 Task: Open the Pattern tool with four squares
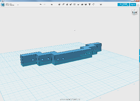pyautogui.click(x=74, y=4)
